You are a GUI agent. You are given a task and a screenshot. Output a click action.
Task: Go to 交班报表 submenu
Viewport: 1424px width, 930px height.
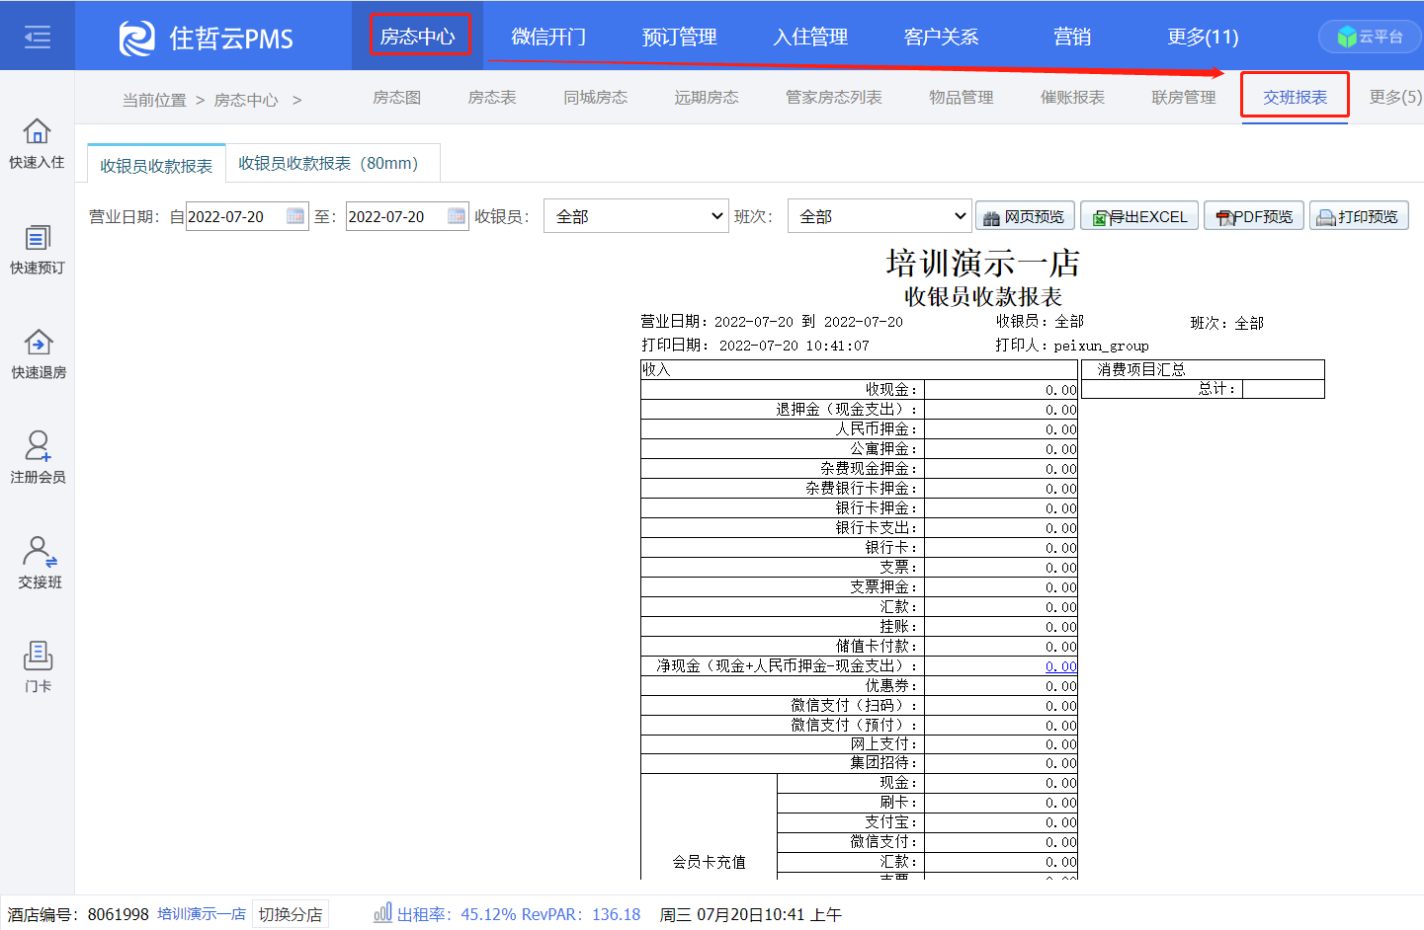(x=1295, y=97)
